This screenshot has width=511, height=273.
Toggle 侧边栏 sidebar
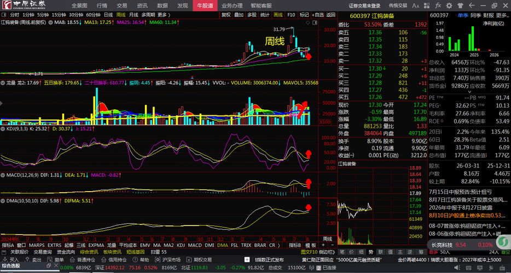[327, 252]
